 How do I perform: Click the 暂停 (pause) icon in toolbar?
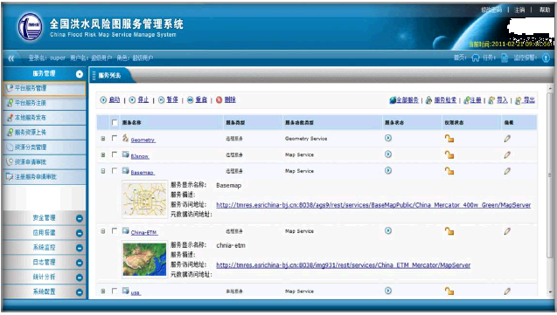pos(161,100)
